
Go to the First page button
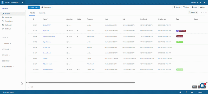(x=195, y=87)
